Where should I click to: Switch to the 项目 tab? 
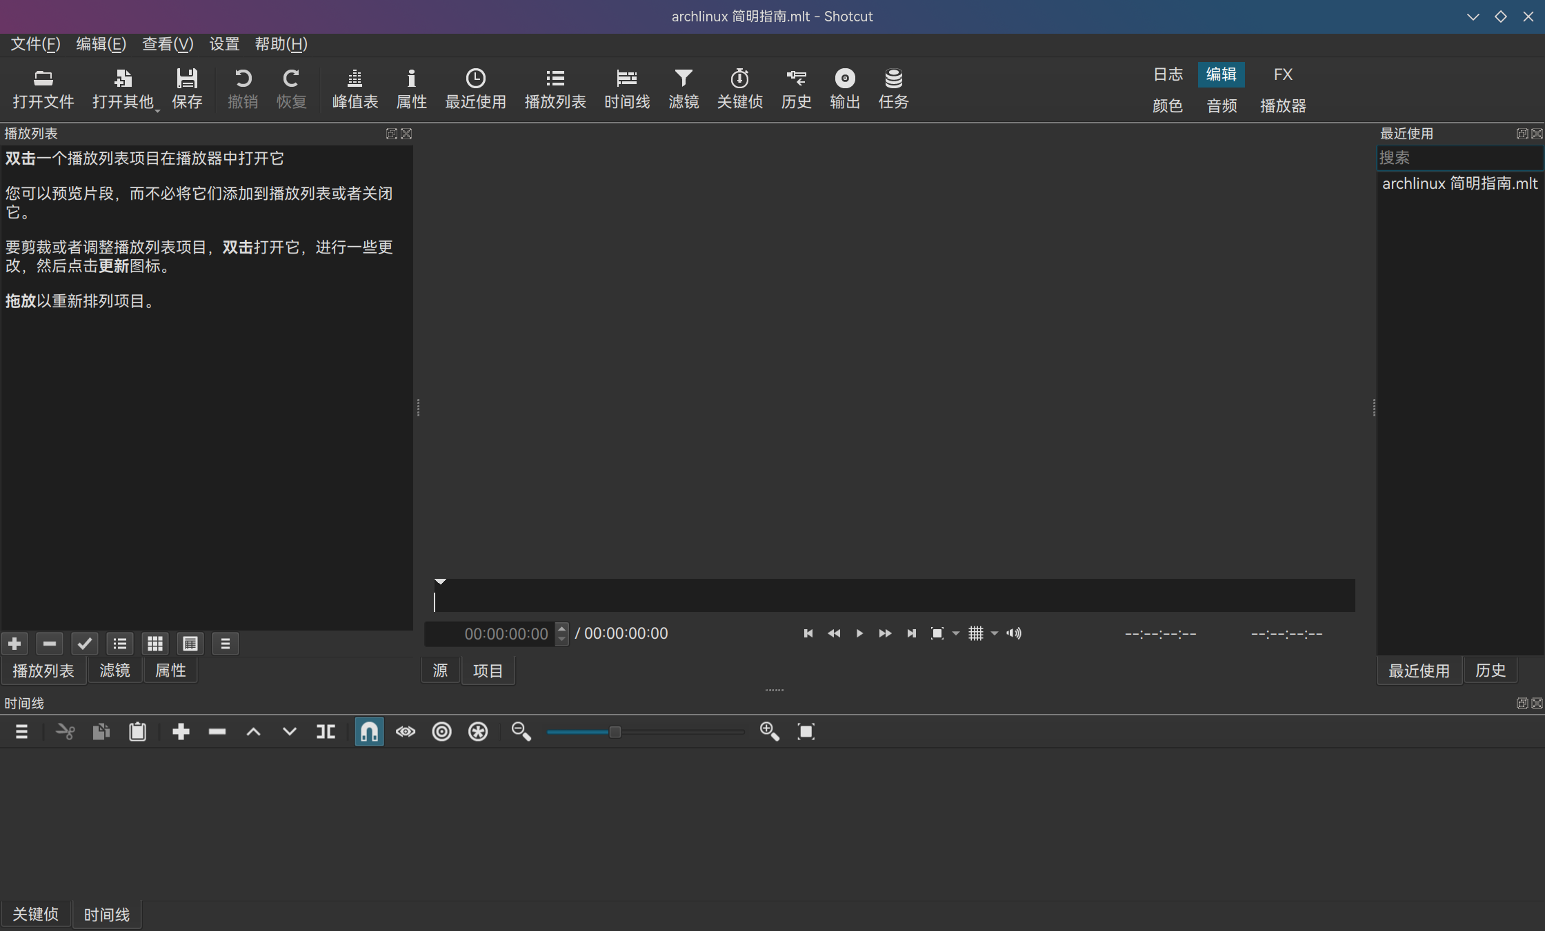[488, 670]
